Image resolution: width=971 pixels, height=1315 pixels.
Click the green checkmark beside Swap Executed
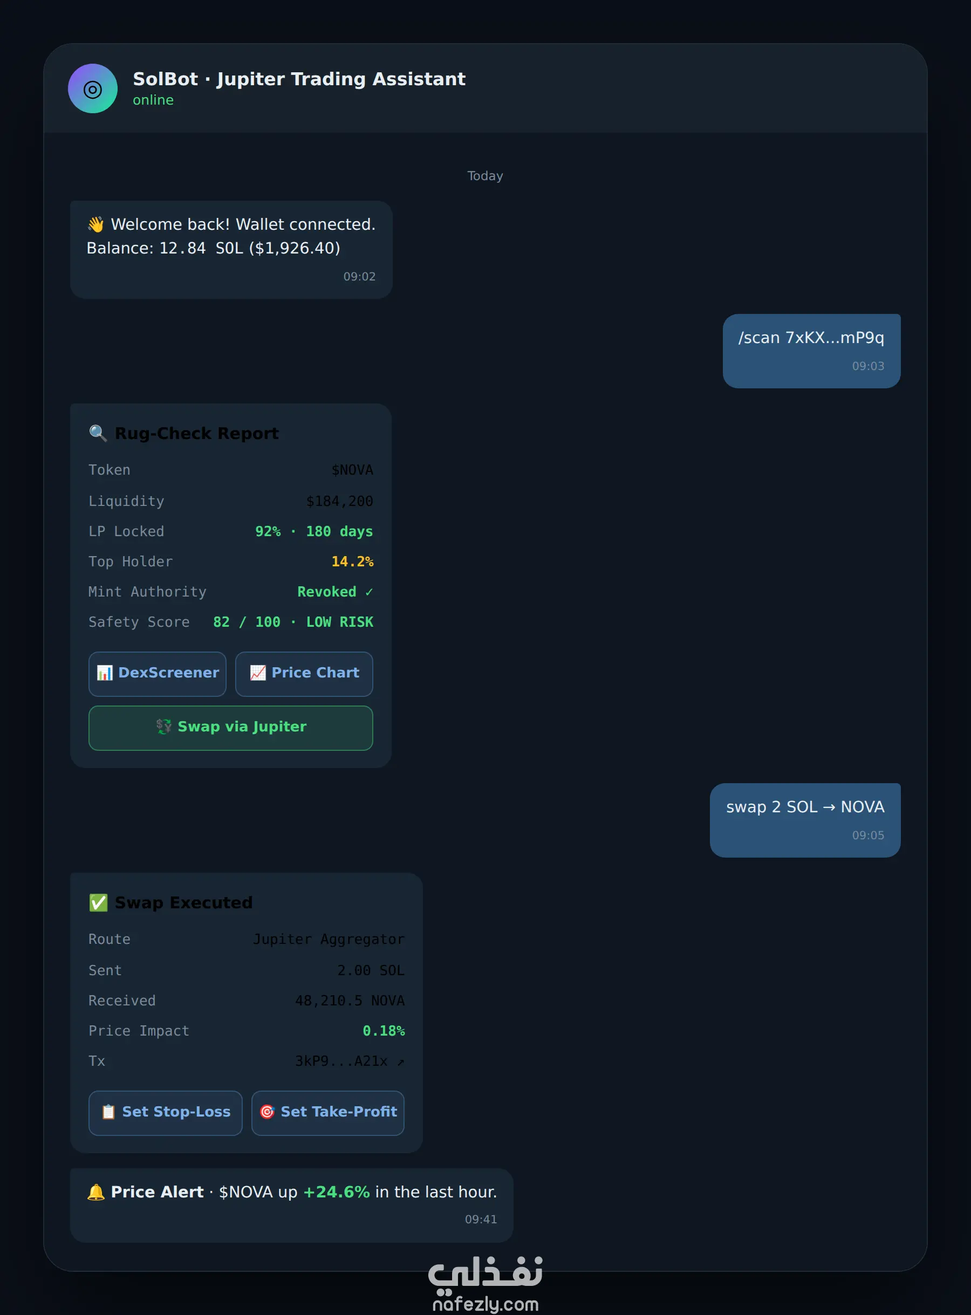pyautogui.click(x=98, y=902)
